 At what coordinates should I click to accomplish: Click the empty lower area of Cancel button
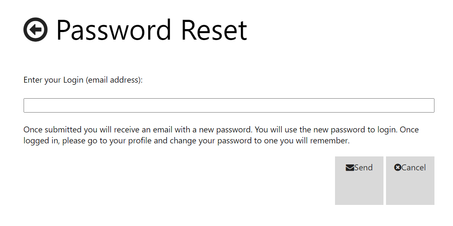pos(410,192)
